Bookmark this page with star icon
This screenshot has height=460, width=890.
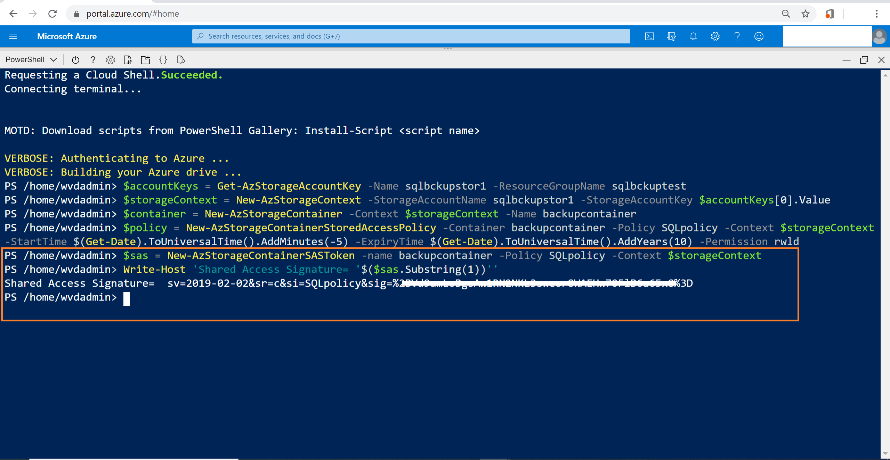point(806,14)
